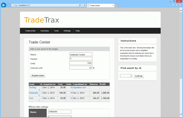The image size is (183, 118).
Task: Open the Softpedia asset link
Action: click(34, 93)
